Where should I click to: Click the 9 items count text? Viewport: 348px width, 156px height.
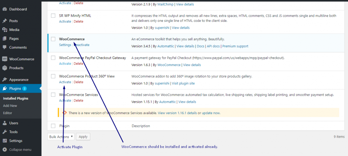coord(339,137)
